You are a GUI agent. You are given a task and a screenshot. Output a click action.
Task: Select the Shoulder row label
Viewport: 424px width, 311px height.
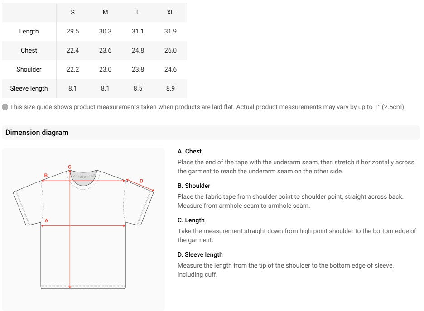[x=29, y=69]
